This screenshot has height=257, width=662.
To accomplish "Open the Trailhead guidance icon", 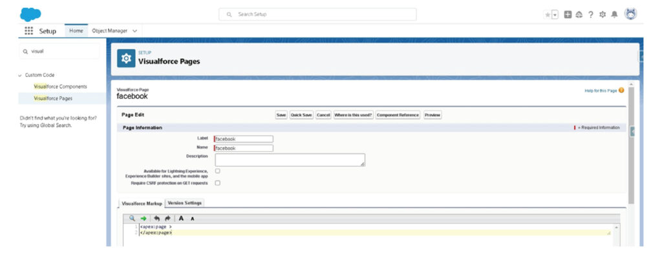I will (579, 14).
